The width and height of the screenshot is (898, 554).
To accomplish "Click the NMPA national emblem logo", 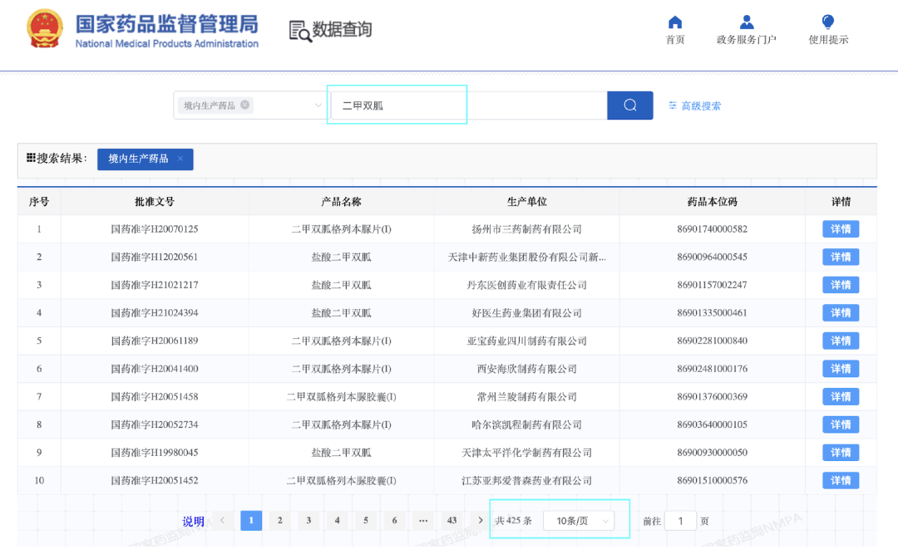I will [x=45, y=28].
